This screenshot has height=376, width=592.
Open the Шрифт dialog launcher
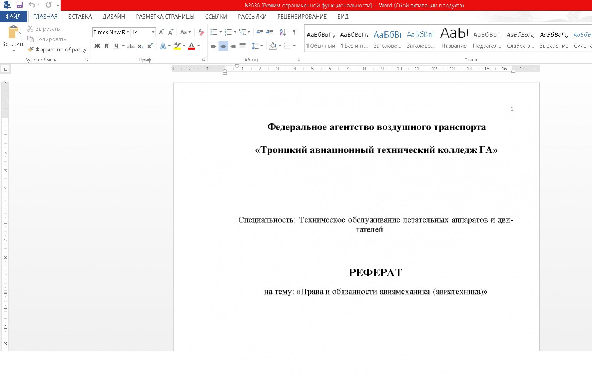203,60
